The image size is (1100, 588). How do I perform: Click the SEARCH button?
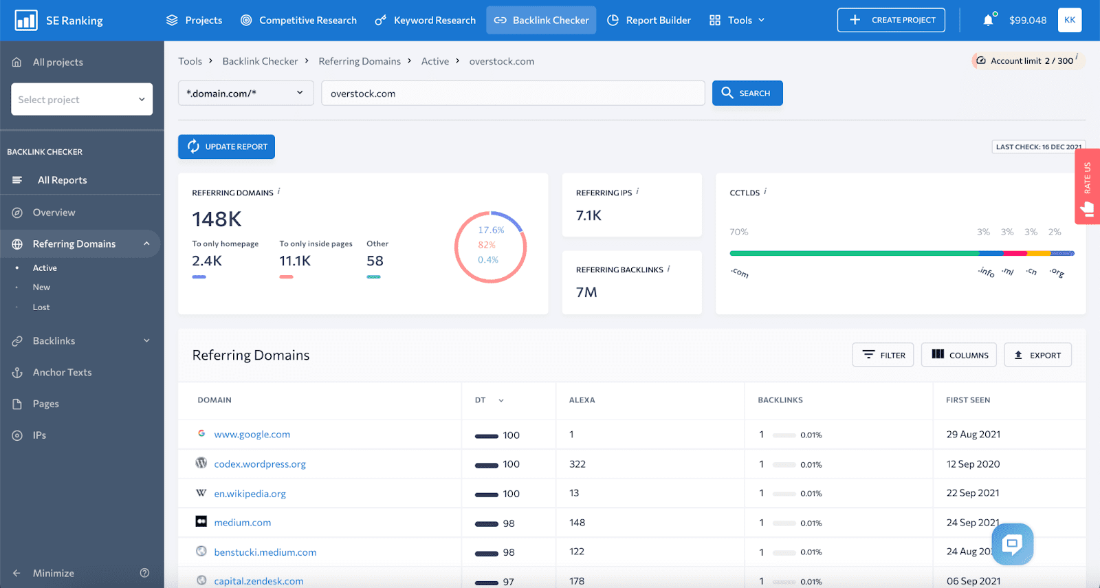pos(747,93)
